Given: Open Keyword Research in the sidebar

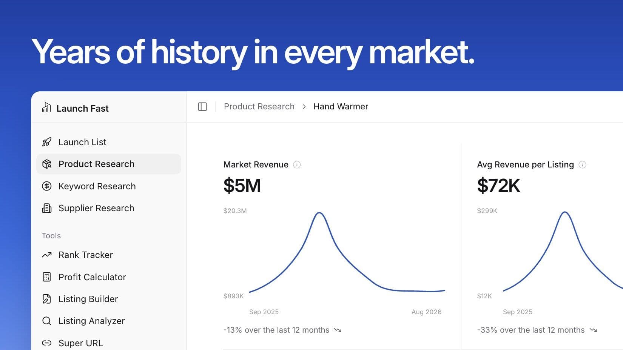Looking at the screenshot, I should click(x=109, y=186).
